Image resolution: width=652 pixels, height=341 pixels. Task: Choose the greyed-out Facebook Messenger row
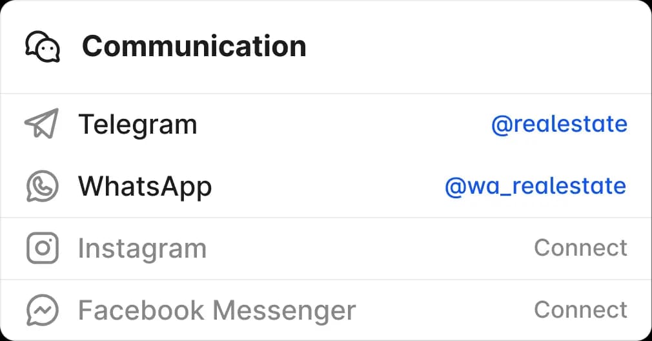[326, 310]
